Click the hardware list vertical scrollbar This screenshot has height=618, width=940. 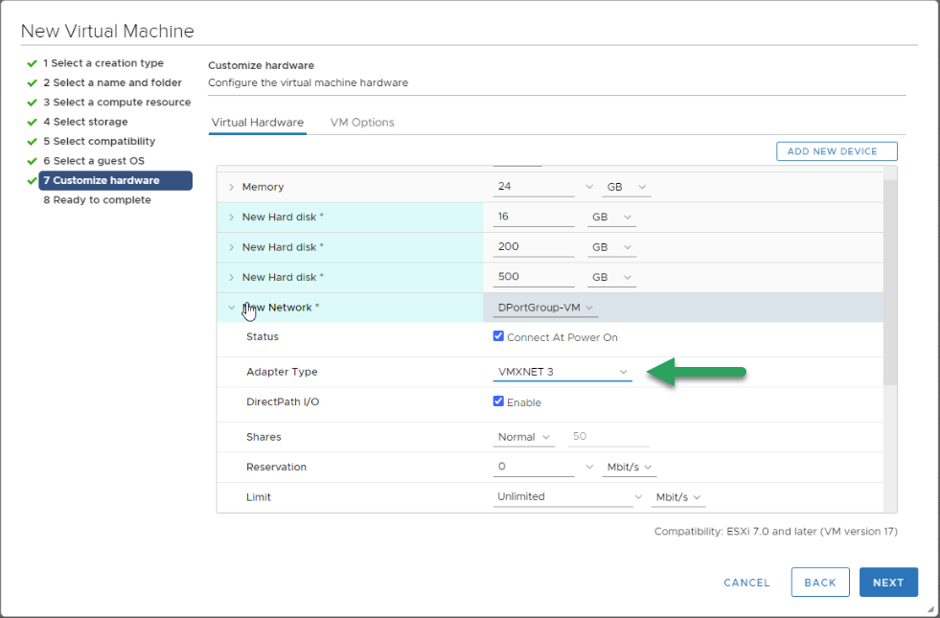[890, 282]
